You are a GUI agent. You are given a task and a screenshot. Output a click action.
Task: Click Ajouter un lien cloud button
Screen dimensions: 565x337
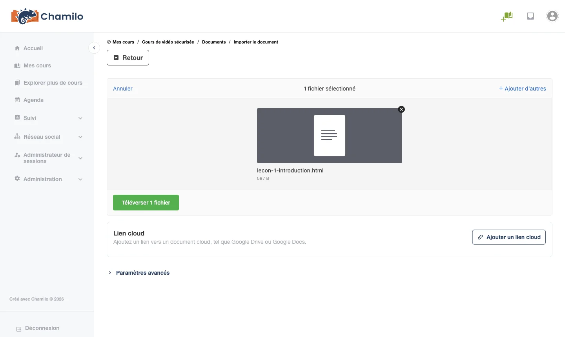509,237
